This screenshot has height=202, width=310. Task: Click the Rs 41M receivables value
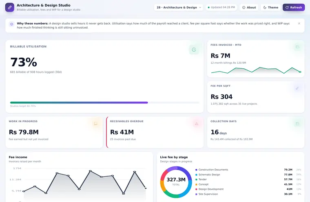122,132
